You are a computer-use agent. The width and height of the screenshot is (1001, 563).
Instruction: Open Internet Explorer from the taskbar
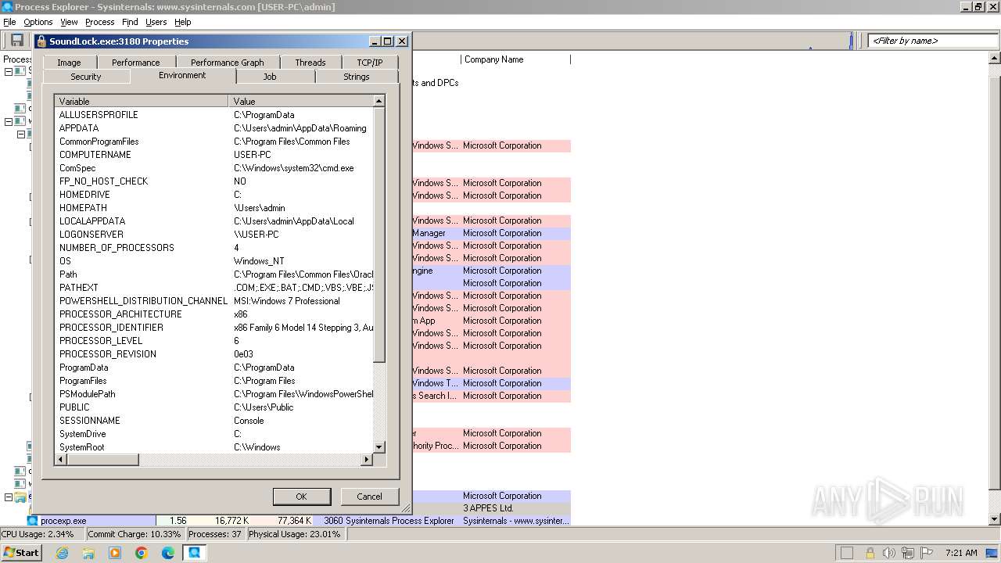tap(63, 553)
